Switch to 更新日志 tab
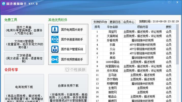Viewport: 182px width, 102px height. (115, 22)
